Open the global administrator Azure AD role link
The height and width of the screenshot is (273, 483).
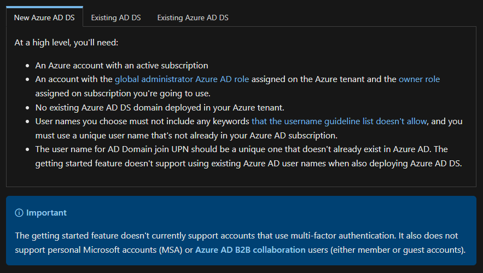tap(182, 79)
